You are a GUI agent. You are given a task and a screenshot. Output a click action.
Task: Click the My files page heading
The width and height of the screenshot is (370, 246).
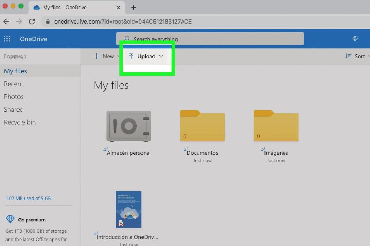tap(111, 85)
